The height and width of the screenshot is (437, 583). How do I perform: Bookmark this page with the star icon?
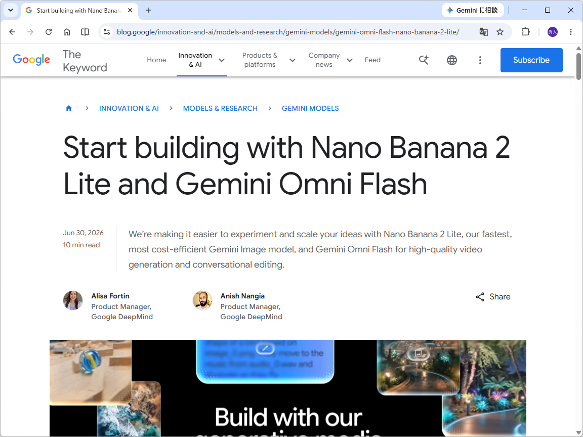(499, 32)
